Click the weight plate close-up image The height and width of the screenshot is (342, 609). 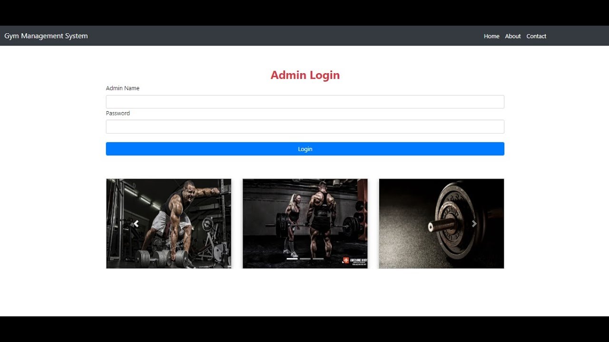pos(442,224)
